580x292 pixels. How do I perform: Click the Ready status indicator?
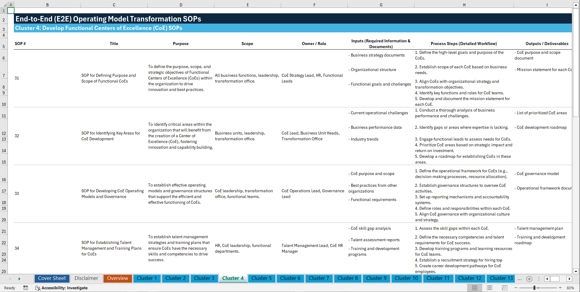point(9,288)
